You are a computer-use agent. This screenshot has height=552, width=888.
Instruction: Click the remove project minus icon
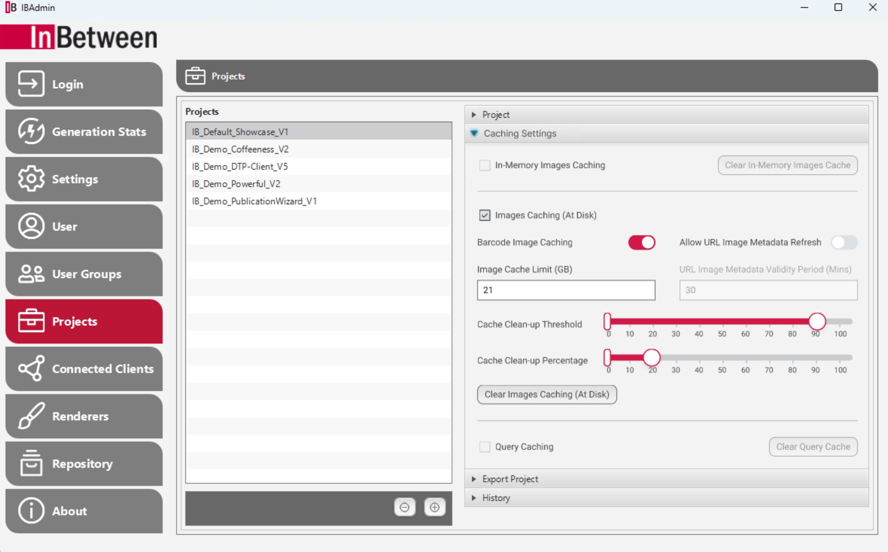click(x=404, y=507)
